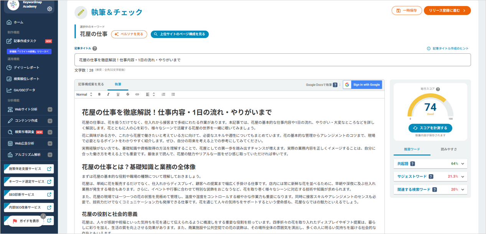Click the settings gear in the sidebar header
Screen dimensions: 486x234
click(x=49, y=8)
